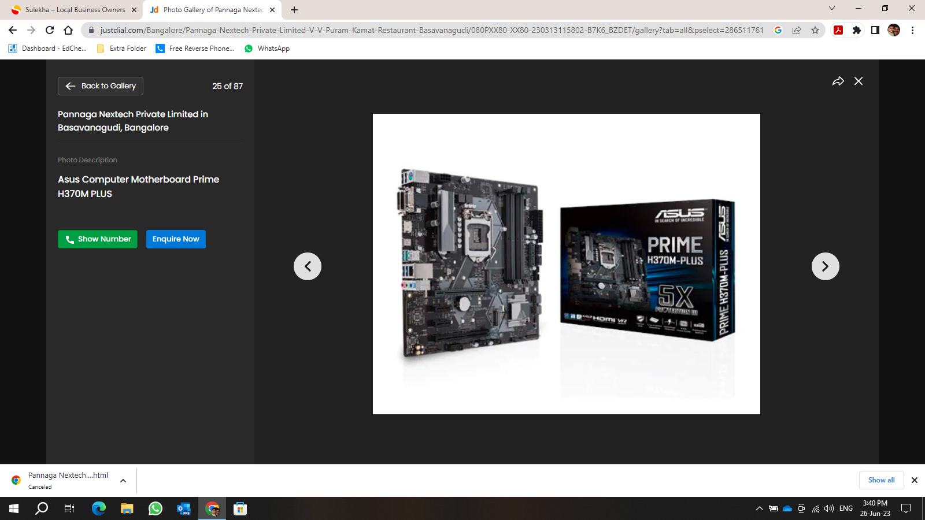Click the Enquire Now button
925x520 pixels.
[x=176, y=239]
